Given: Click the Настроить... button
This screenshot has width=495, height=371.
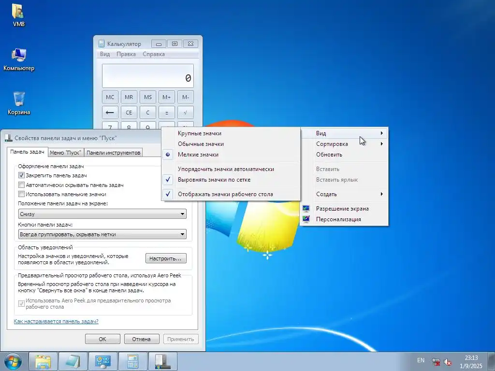Looking at the screenshot, I should tap(166, 258).
